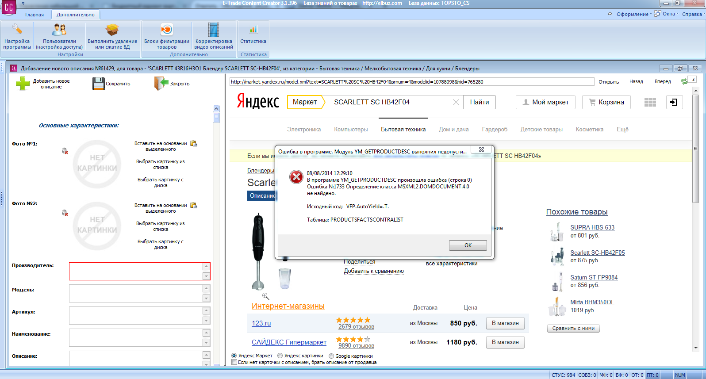Open Компьютеры category tab
Image resolution: width=706 pixels, height=379 pixels.
tap(351, 129)
